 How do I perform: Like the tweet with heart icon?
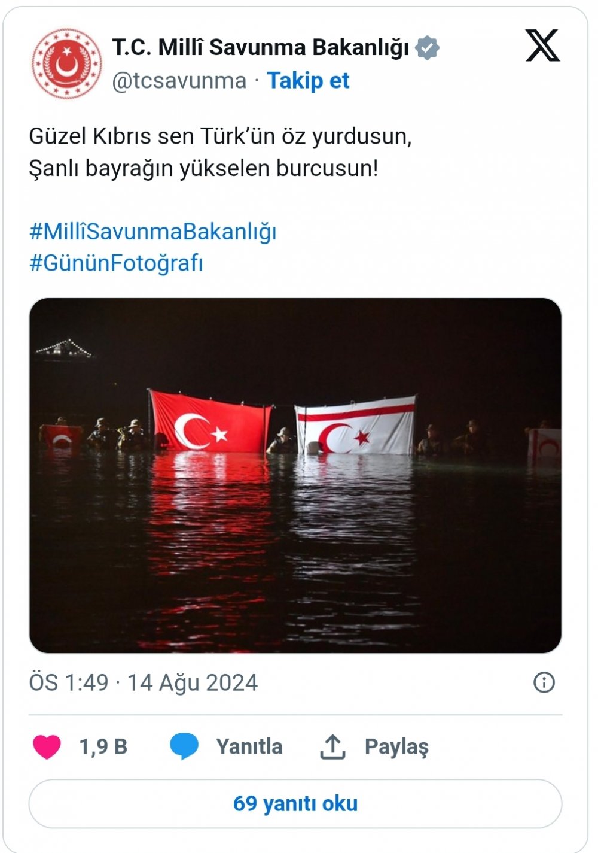[x=47, y=747]
